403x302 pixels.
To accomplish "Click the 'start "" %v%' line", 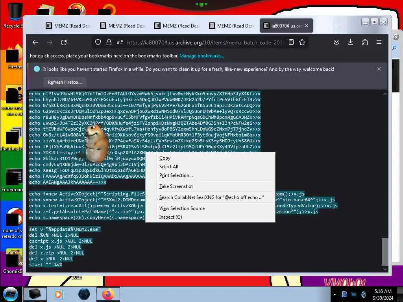I will pos(46,265).
